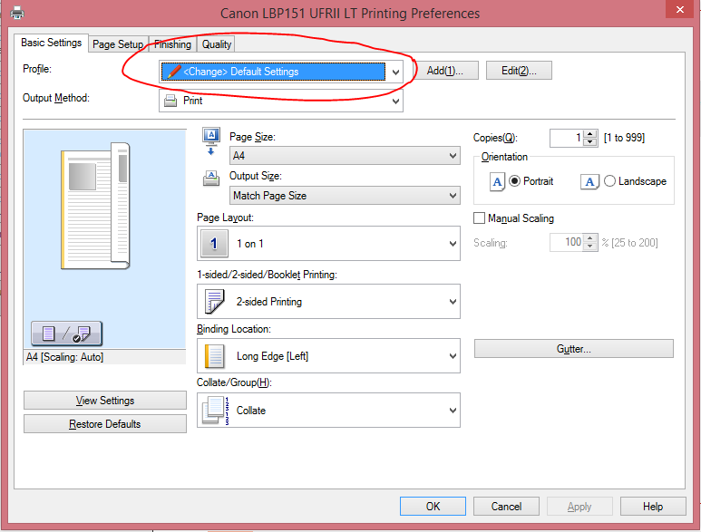The image size is (701, 532).
Task: Decrease Copies with down arrow
Action: pyautogui.click(x=590, y=142)
